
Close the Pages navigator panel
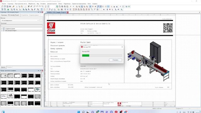click(42, 12)
